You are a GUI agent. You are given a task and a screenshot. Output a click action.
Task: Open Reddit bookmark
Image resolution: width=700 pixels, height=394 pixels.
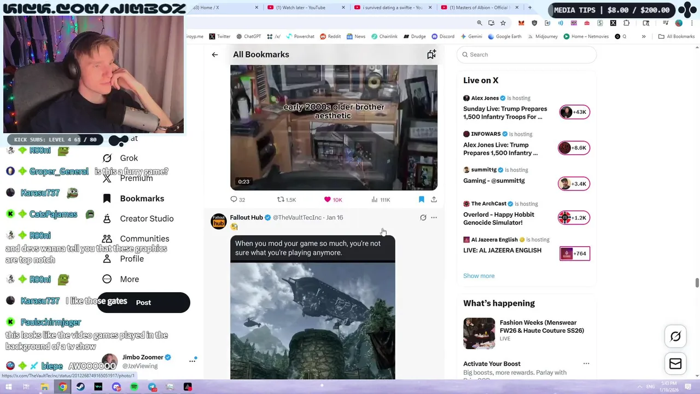coord(330,37)
